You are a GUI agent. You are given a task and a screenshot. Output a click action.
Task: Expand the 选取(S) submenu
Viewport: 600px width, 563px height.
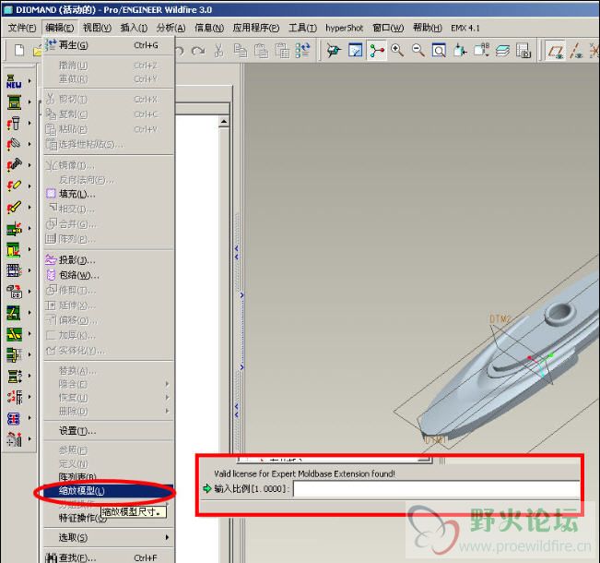(x=109, y=537)
